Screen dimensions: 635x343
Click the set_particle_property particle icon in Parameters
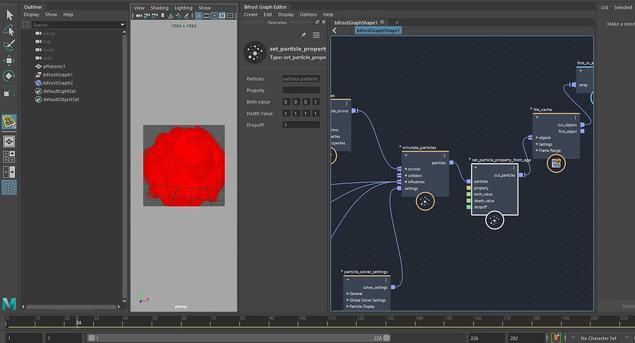255,53
